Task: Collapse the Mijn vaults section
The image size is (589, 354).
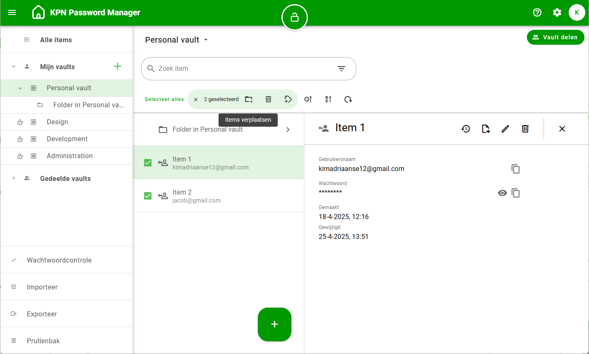Action: point(14,67)
